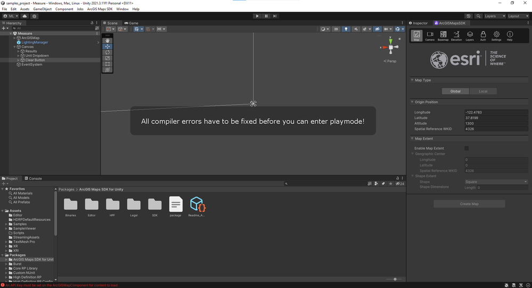Toggle 2D view mode in Scene

click(x=336, y=29)
